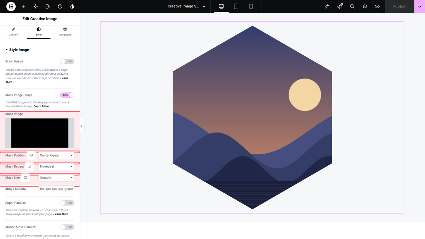The image size is (425, 239).
Task: Select the hexagon image in the canvas
Action: click(x=252, y=117)
